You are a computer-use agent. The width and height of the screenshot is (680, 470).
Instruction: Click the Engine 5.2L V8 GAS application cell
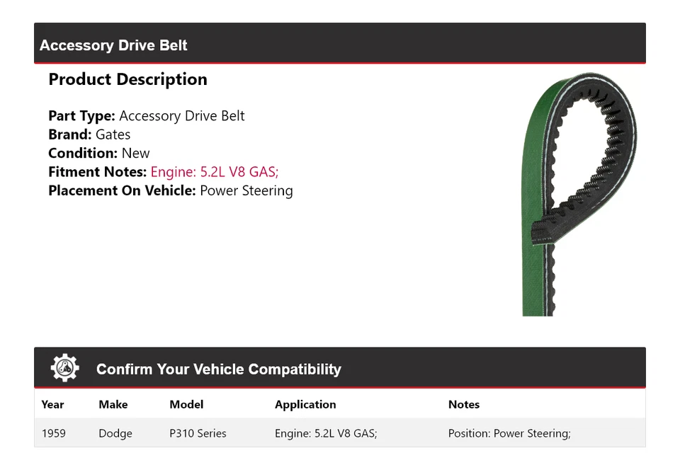coord(325,432)
